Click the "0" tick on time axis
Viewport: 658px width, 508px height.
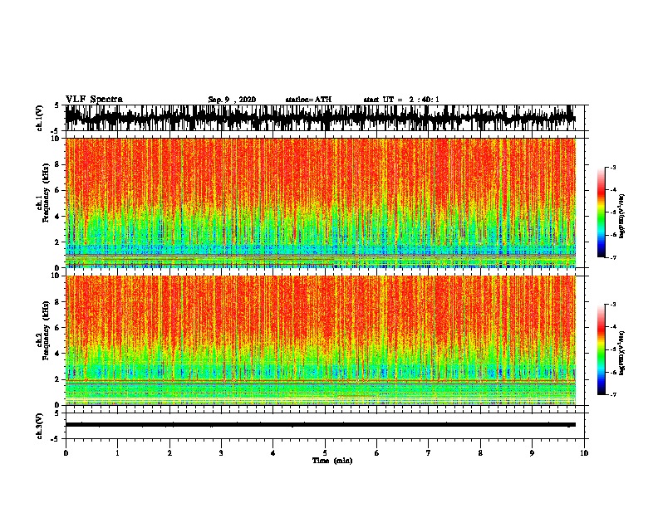pos(66,453)
